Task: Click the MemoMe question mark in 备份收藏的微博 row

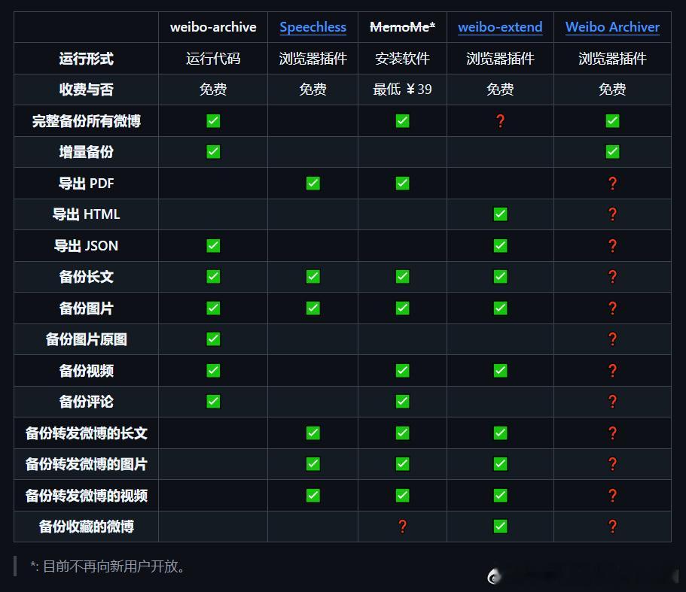Action: (402, 527)
